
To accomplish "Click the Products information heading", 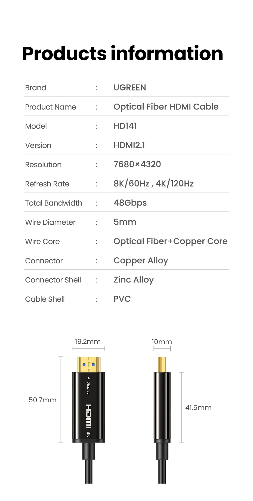I will [123, 53].
